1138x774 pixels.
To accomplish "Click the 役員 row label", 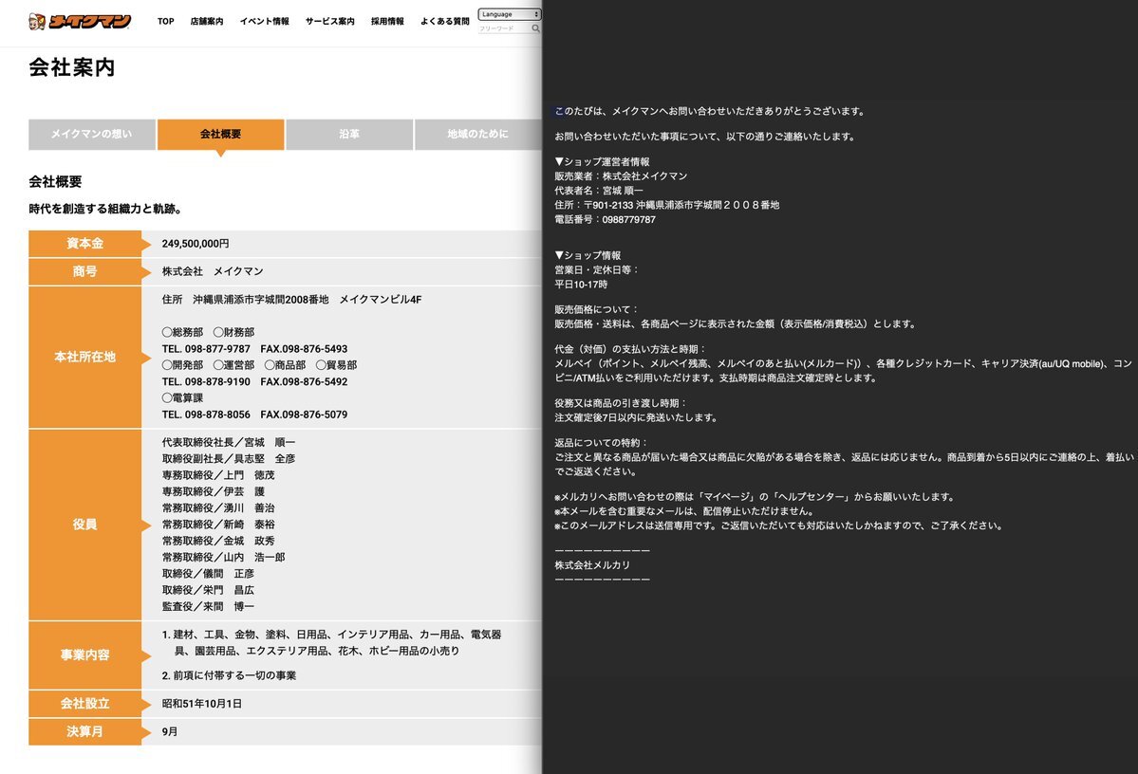I will (84, 525).
